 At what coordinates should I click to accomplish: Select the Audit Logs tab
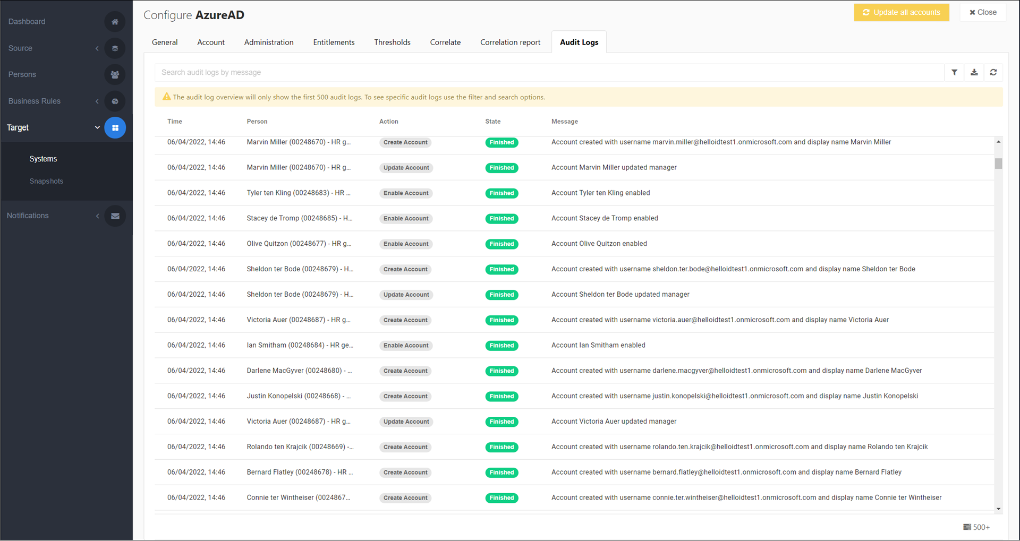click(x=579, y=42)
